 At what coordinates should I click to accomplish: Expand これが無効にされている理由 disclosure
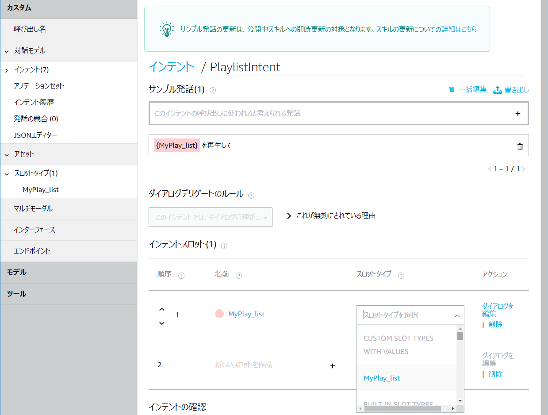pos(289,216)
